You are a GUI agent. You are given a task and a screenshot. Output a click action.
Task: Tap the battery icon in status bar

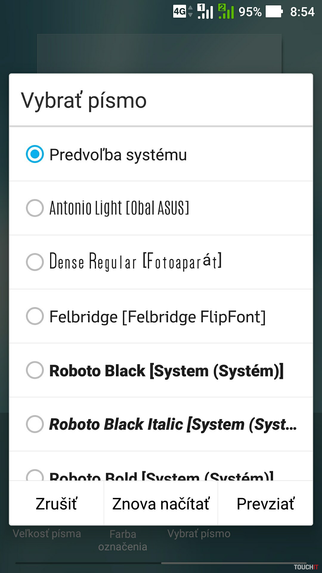[x=274, y=12]
